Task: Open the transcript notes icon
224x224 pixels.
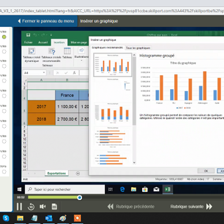Action: coord(54,207)
